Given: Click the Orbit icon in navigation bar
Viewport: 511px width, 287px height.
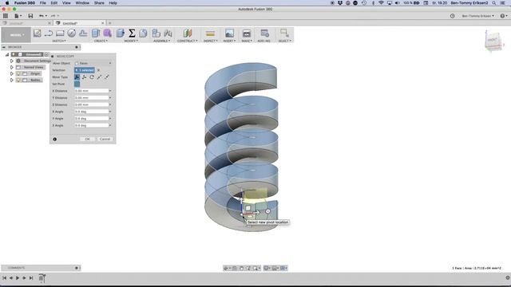Looking at the screenshot, I should click(226, 268).
